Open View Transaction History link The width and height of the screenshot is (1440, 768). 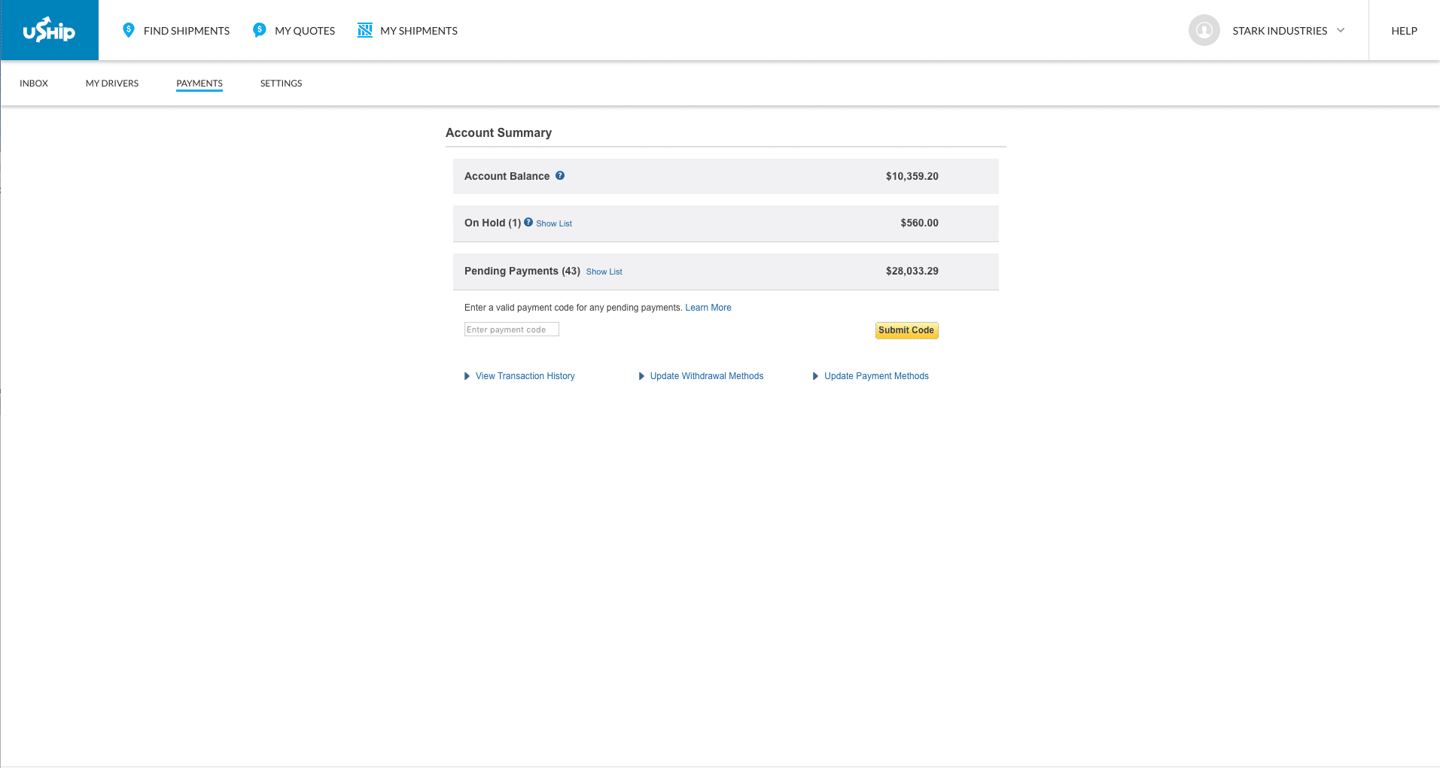525,376
